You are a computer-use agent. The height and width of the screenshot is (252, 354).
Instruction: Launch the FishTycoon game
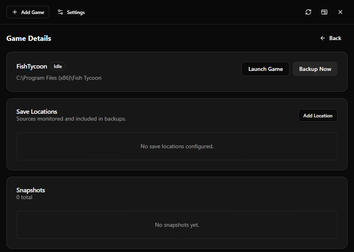pyautogui.click(x=265, y=69)
